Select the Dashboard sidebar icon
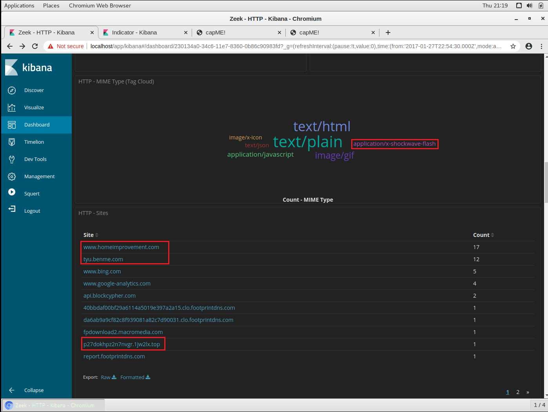 coord(12,125)
